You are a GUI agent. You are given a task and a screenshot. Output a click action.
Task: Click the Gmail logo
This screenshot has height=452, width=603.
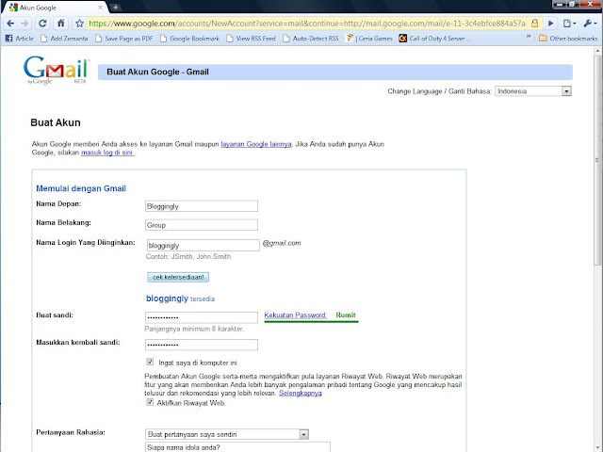57,71
